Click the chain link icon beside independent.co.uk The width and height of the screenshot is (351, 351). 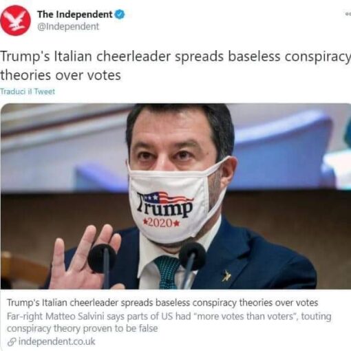pyautogui.click(x=12, y=342)
